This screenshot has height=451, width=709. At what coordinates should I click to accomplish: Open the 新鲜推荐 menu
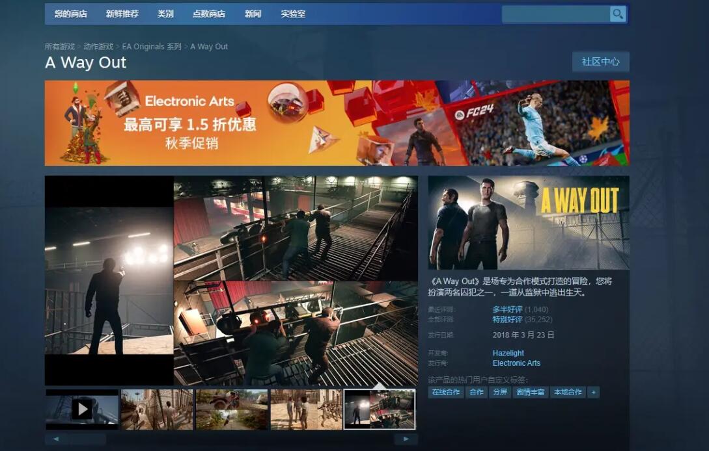coord(122,14)
